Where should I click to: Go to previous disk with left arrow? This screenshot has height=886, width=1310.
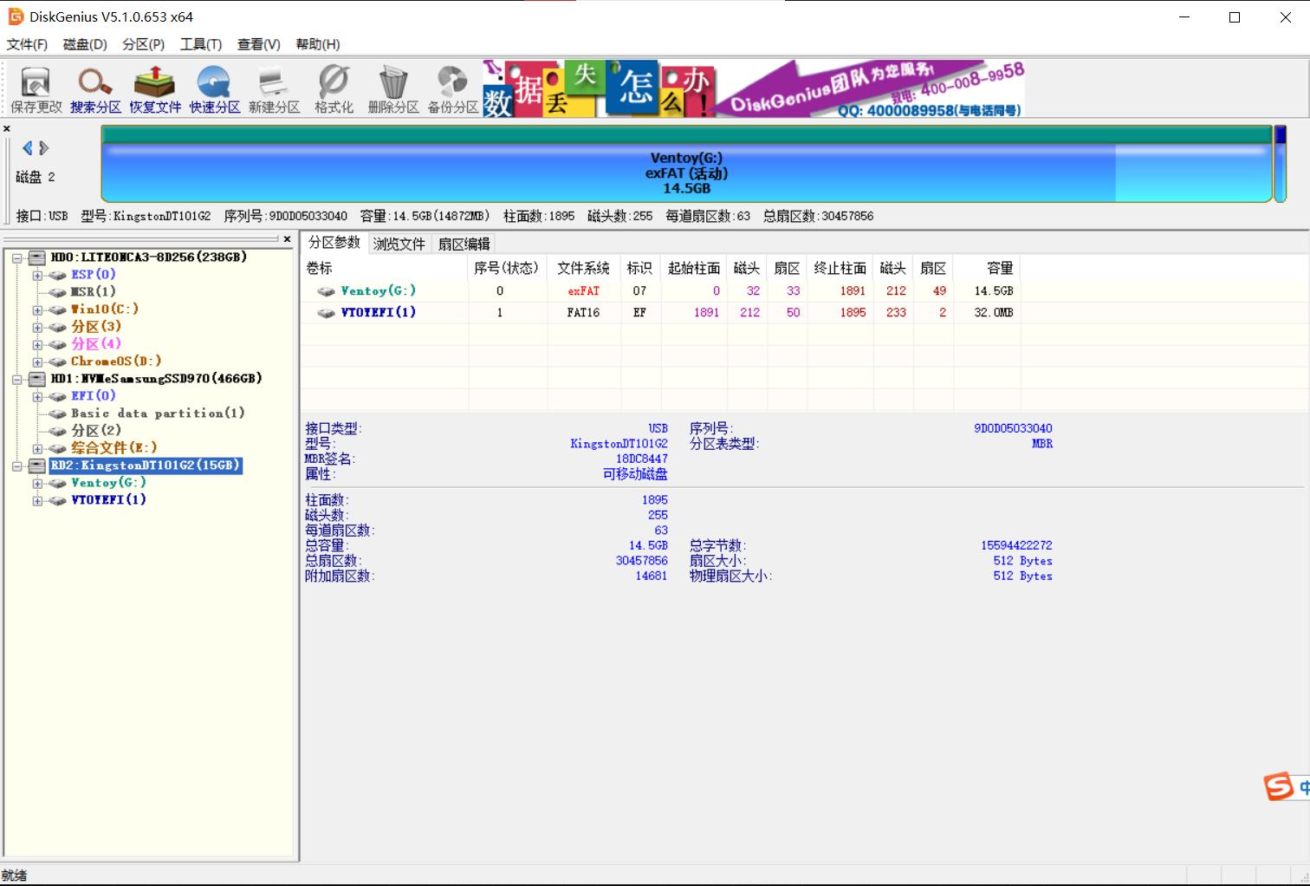[27, 148]
